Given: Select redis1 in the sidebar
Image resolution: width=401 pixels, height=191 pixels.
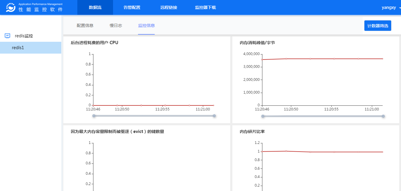Looking at the screenshot, I should coord(18,48).
